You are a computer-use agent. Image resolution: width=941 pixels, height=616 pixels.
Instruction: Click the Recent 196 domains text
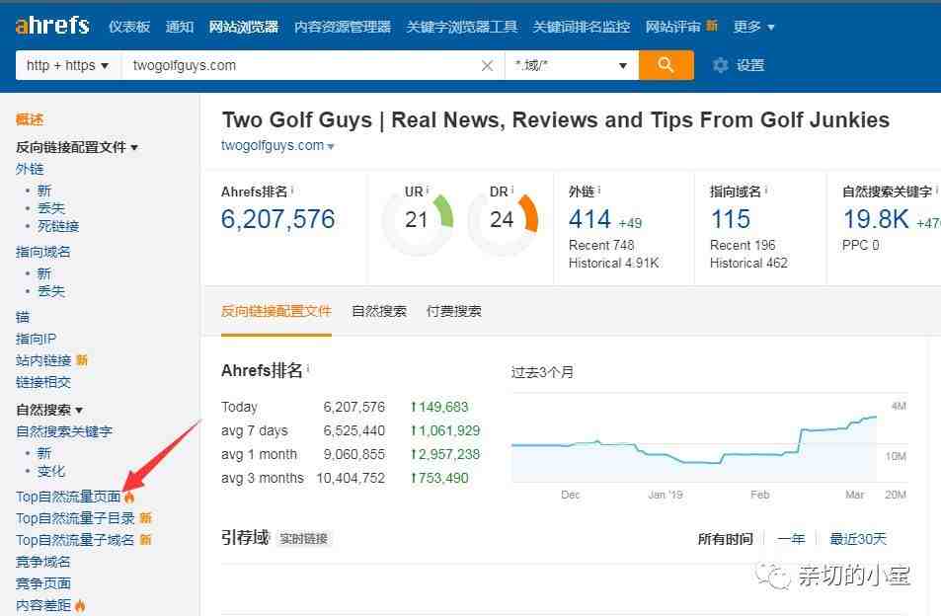[743, 246]
